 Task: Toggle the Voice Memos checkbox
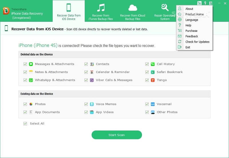86,104
